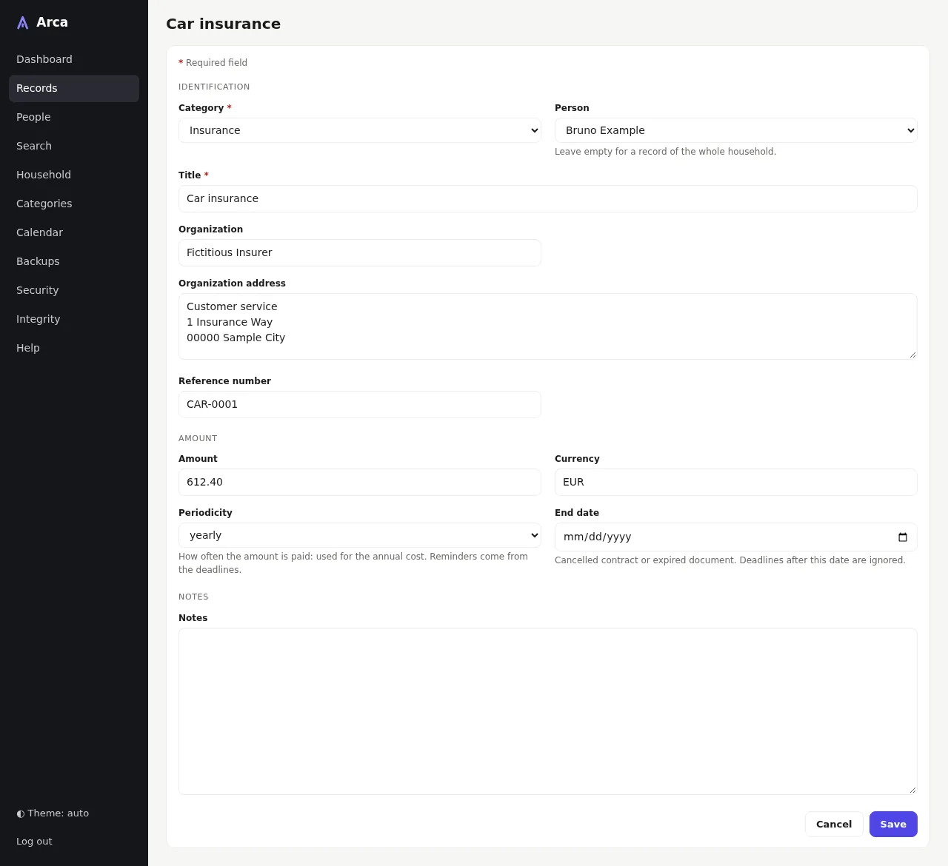Focus the Organization text field
948x866 pixels.
pos(360,252)
